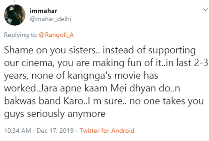Click the Twitter for Android source link
209x141 pixels.
pyautogui.click(x=107, y=131)
